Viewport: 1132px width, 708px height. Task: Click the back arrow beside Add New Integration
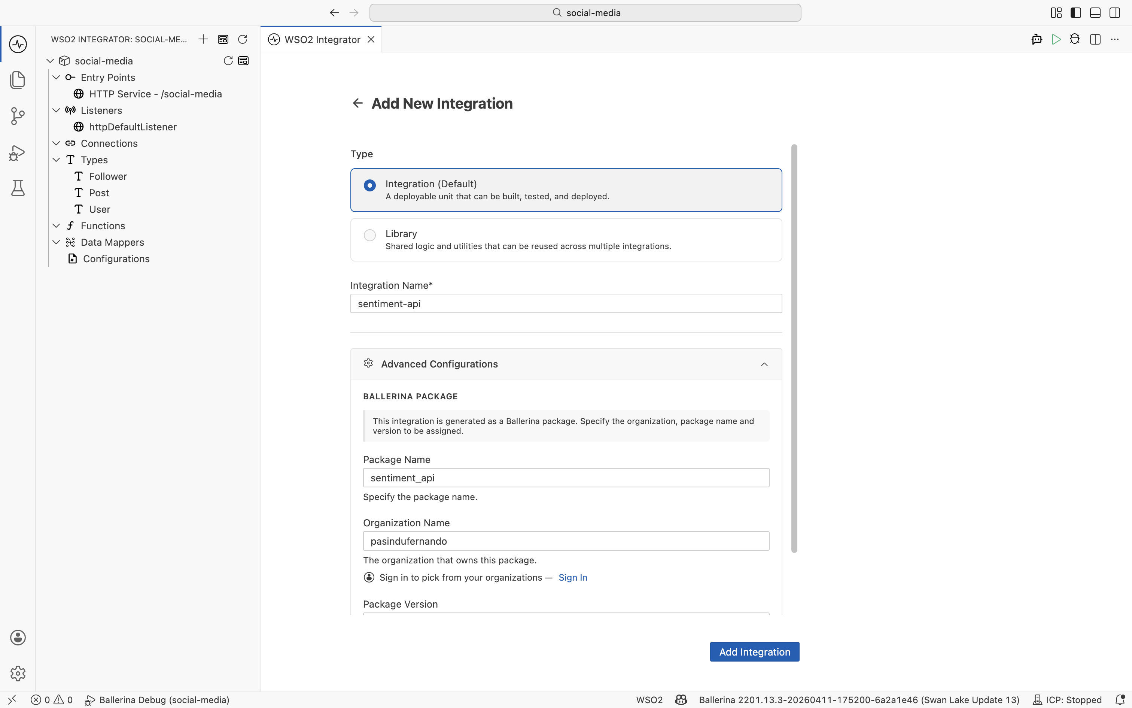(358, 103)
